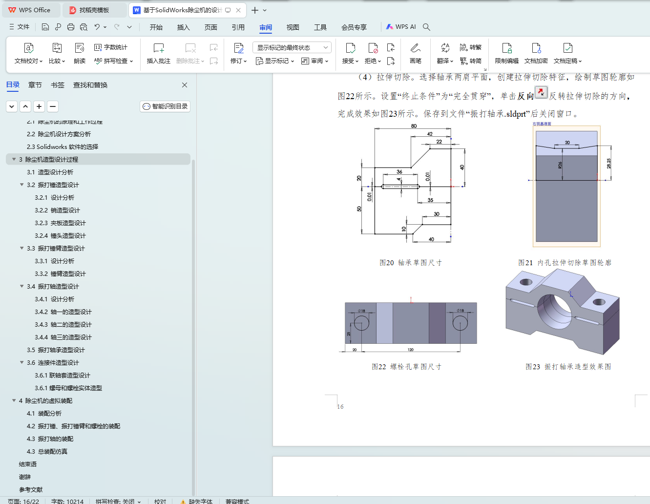Select the 图23 bearing 3D model image
This screenshot has width=650, height=504.
click(x=563, y=311)
